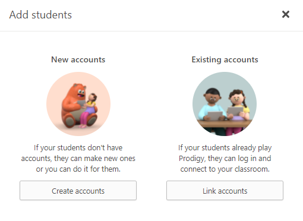
Task: Close the Add students dialog
Action: pyautogui.click(x=286, y=14)
